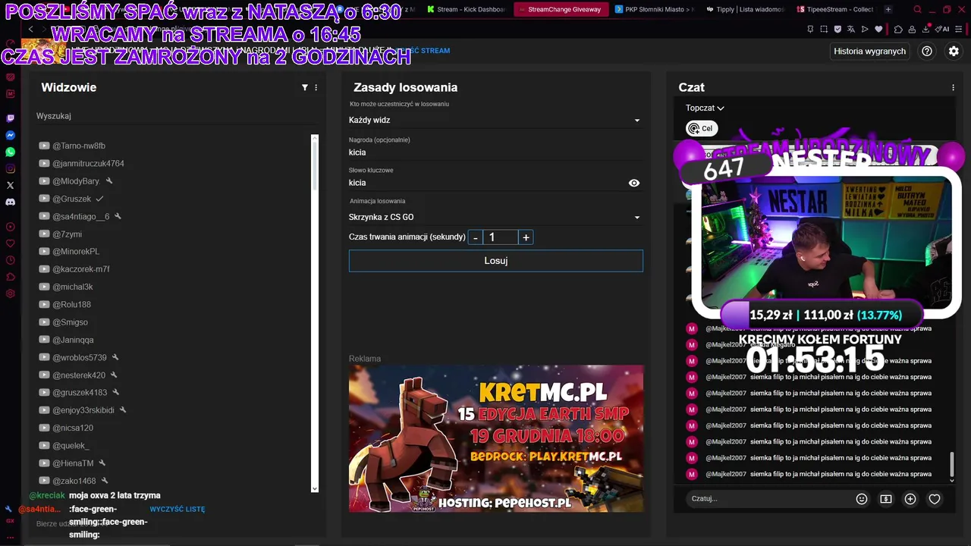This screenshot has height=546, width=971.
Task: Expand the Każdy widz dropdown
Action: [x=495, y=120]
